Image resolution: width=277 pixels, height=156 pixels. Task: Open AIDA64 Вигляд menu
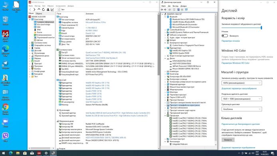37,6
